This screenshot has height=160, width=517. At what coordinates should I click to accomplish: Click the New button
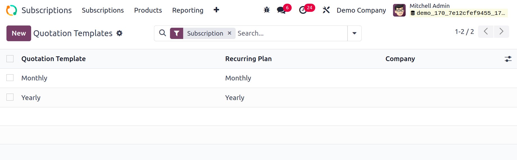coord(19,33)
